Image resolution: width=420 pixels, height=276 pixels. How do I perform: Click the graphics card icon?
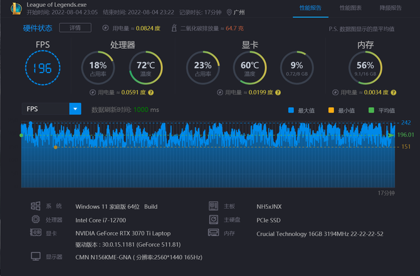(x=36, y=233)
